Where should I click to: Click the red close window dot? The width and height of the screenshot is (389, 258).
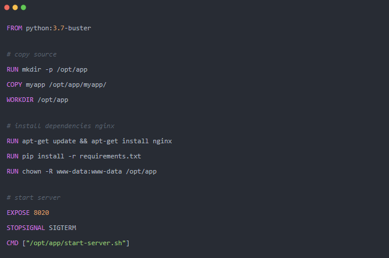click(x=8, y=8)
